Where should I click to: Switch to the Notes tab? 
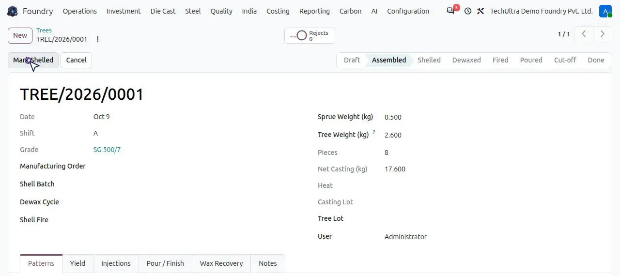tap(268, 263)
